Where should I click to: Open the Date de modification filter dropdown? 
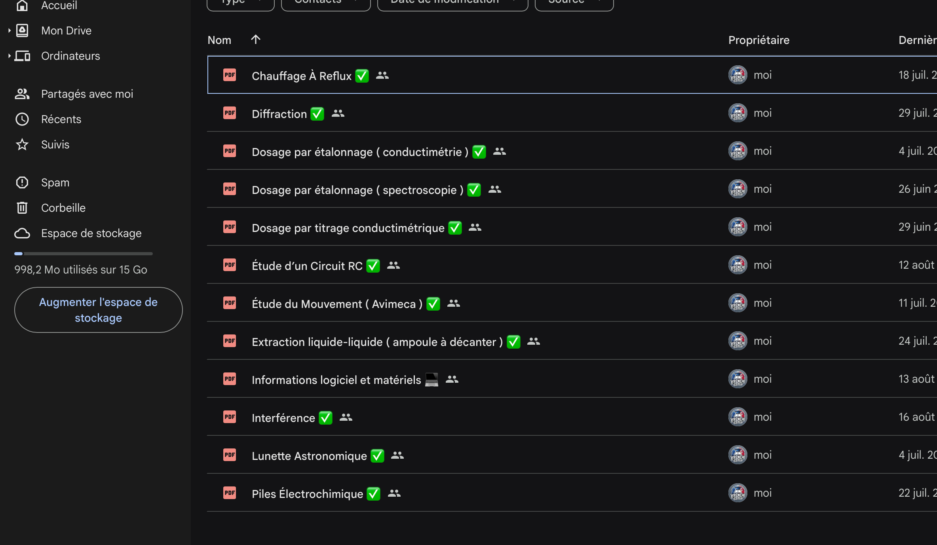point(453,3)
